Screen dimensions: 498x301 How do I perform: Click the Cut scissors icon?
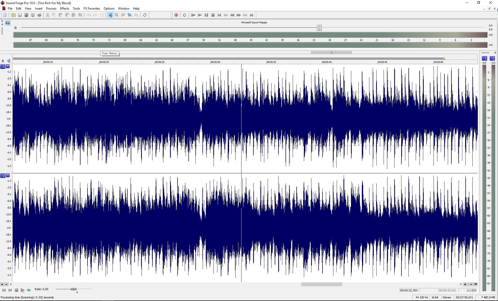[x=48, y=15]
